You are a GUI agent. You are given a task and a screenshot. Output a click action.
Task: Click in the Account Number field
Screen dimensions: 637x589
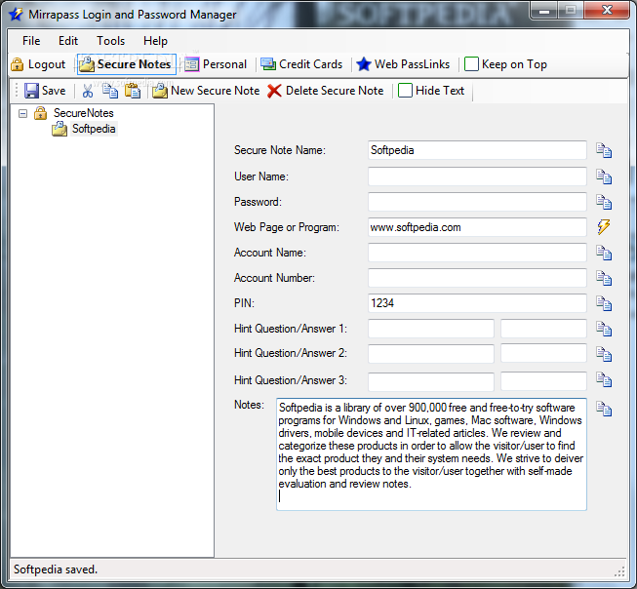pos(477,278)
